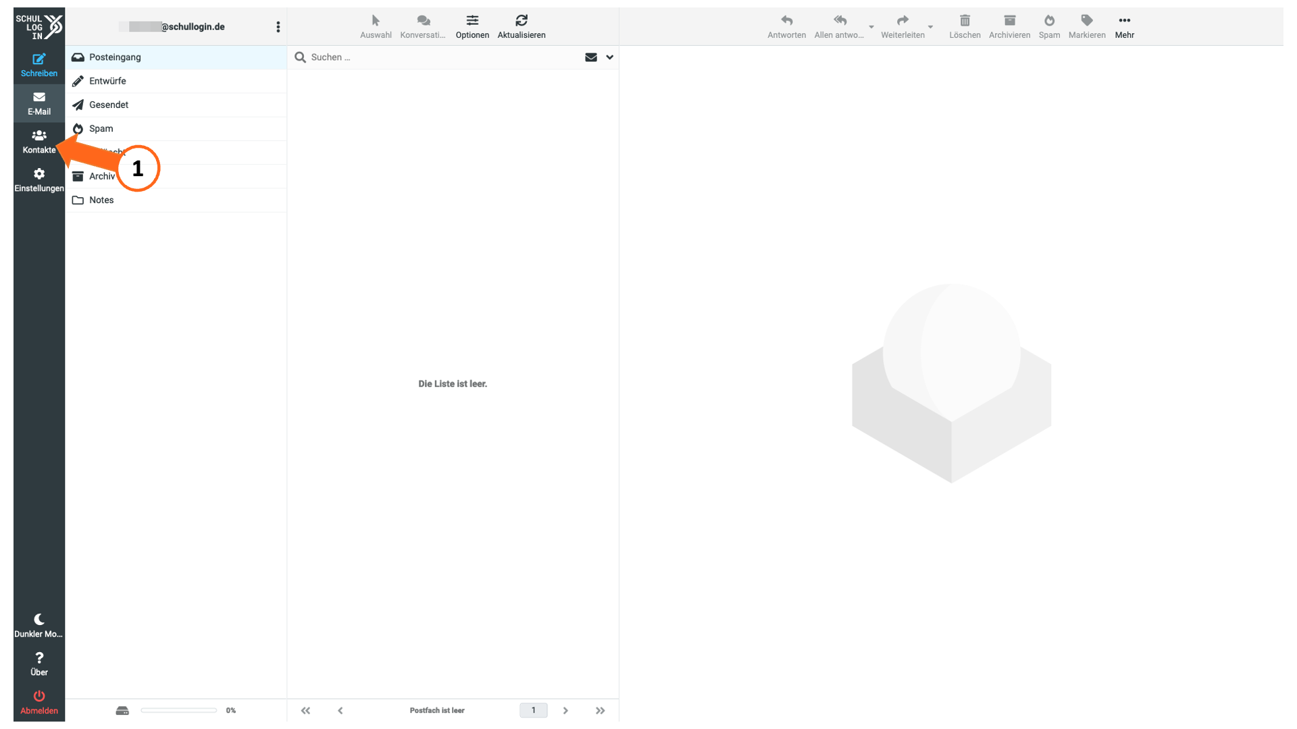Expand Weiterleiten dropdown arrow
The width and height of the screenshot is (1297, 729).
coord(931,27)
